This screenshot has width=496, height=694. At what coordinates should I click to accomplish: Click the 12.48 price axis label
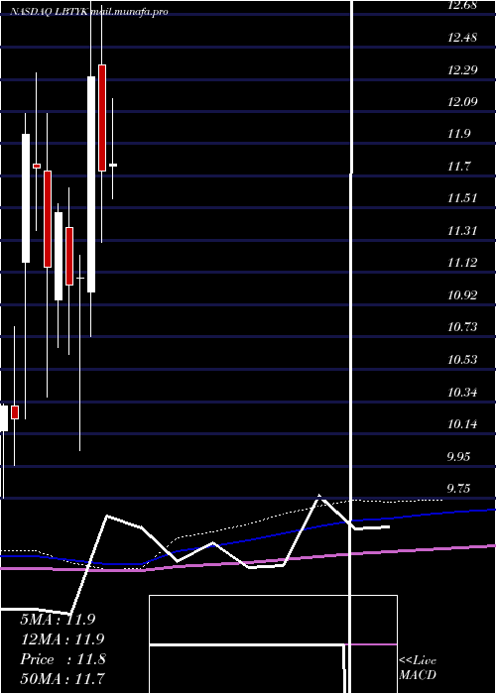[x=462, y=38]
